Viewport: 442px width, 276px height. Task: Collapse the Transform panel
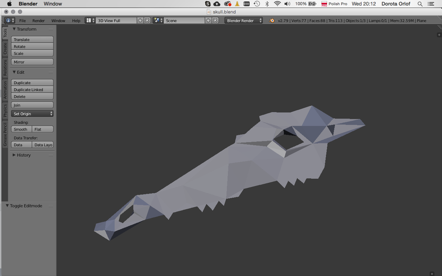click(26, 29)
